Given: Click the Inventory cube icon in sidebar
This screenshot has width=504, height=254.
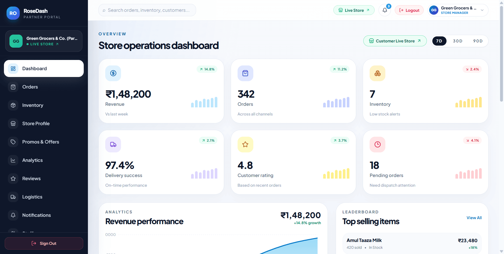Looking at the screenshot, I should [13, 105].
